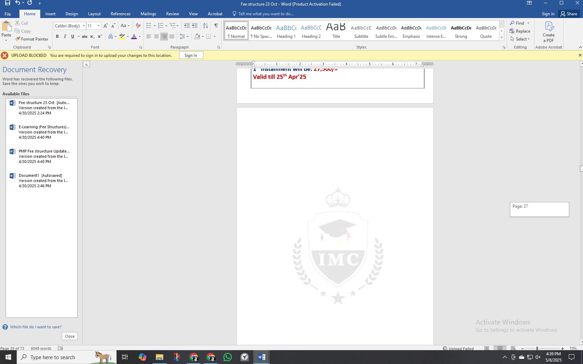Open the Font dialog launcher
583x364 pixels.
[141, 47]
